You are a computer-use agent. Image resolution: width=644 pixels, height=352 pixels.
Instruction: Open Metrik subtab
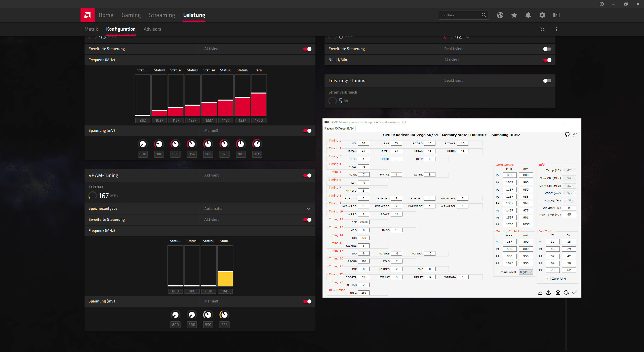tap(91, 29)
